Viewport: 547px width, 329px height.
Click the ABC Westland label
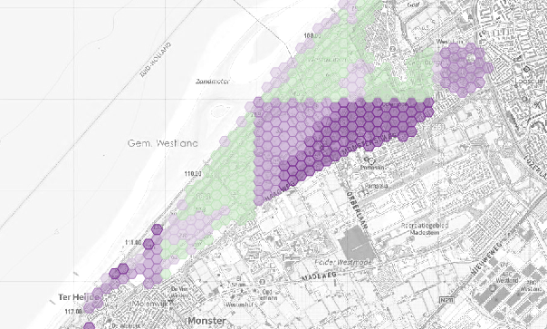click(506, 277)
